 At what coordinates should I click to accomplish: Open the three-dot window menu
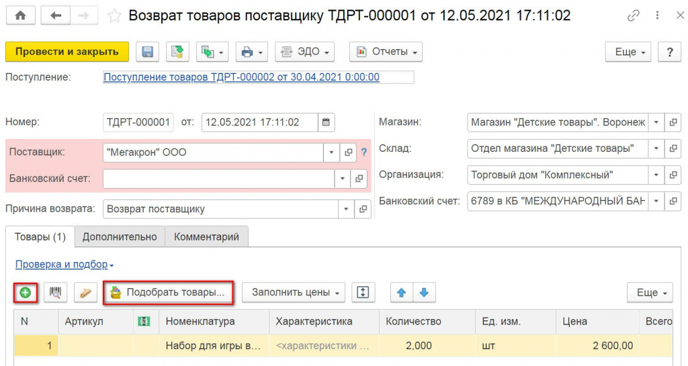pos(657,15)
